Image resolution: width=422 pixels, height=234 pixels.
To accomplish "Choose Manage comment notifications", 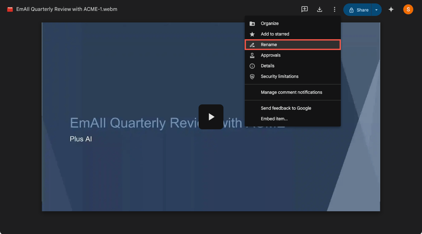I will point(293,92).
